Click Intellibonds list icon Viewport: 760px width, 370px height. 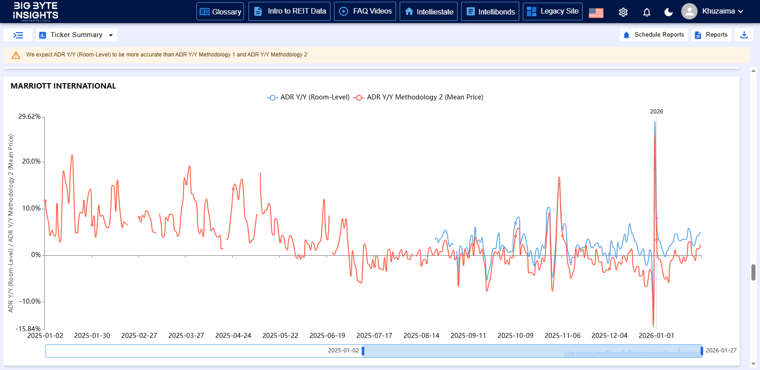(471, 11)
